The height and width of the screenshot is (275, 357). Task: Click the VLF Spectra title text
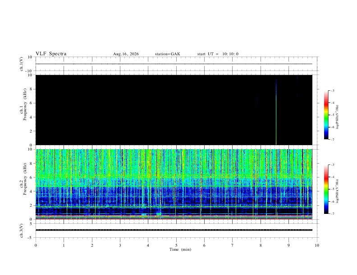tap(51, 54)
